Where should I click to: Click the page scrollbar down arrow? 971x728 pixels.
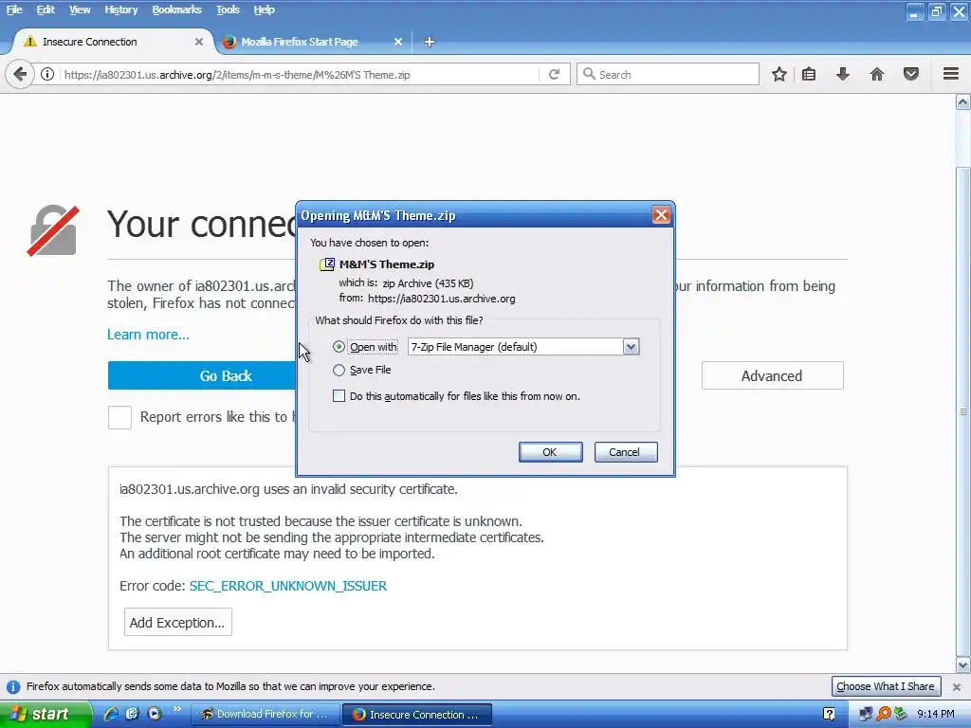(963, 665)
